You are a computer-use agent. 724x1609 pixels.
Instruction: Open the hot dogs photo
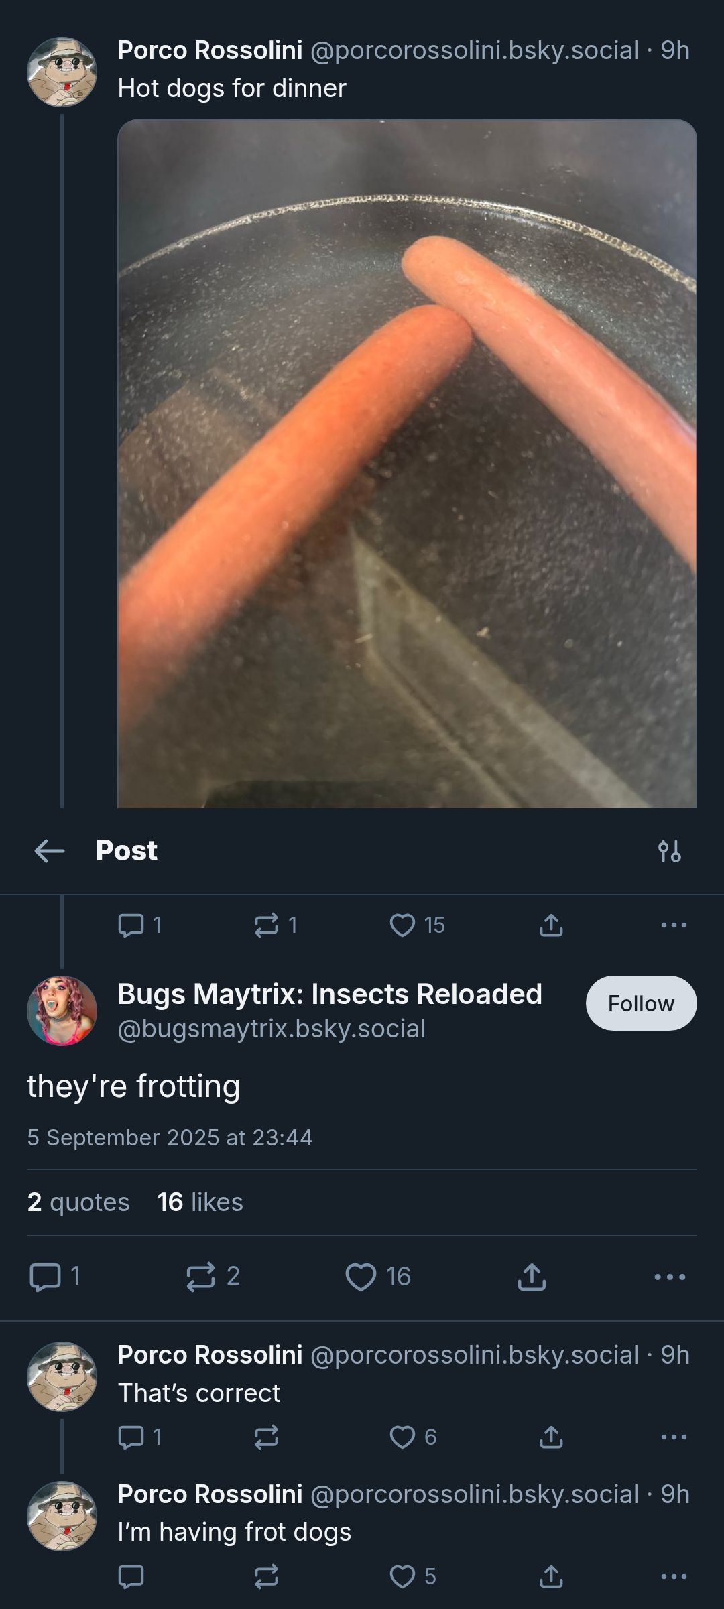click(x=407, y=464)
